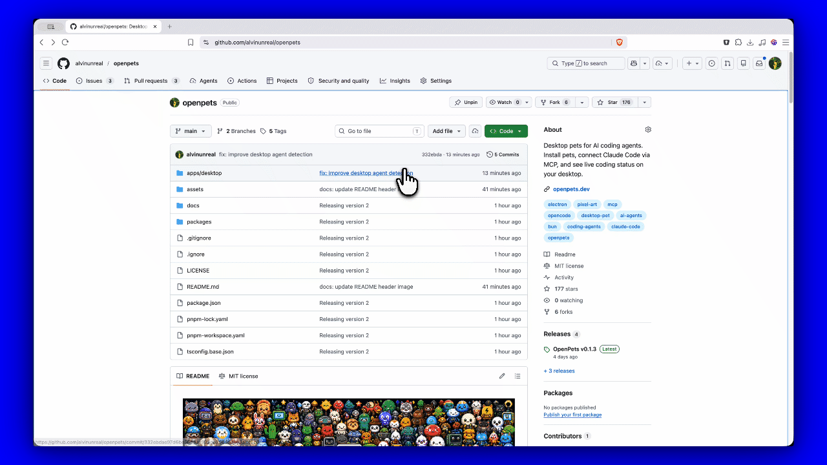Open the Agents tab
This screenshot has width=827, height=465.
(x=204, y=81)
